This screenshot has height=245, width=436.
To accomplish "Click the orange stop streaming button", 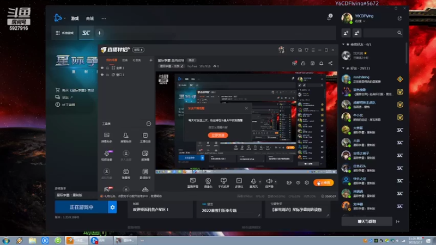I will [323, 182].
